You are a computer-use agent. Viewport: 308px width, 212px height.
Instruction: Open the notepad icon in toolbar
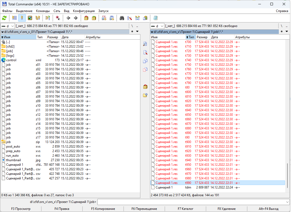(155, 18)
